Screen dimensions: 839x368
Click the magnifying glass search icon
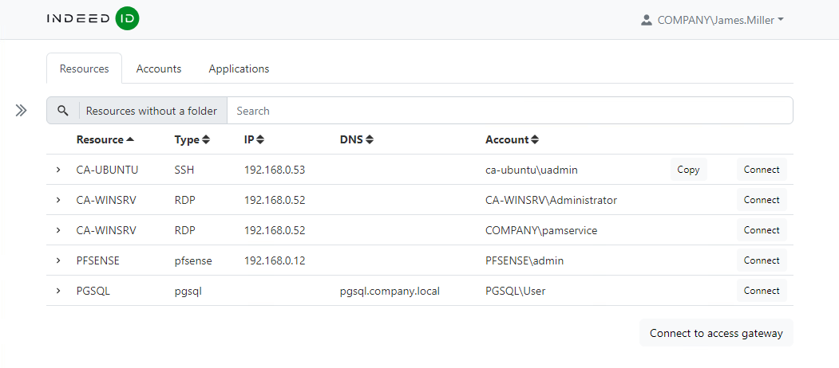click(x=62, y=111)
